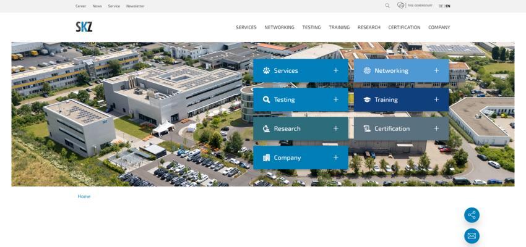The width and height of the screenshot is (526, 247).
Task: Click the Networking tile label
Action: [391, 70]
